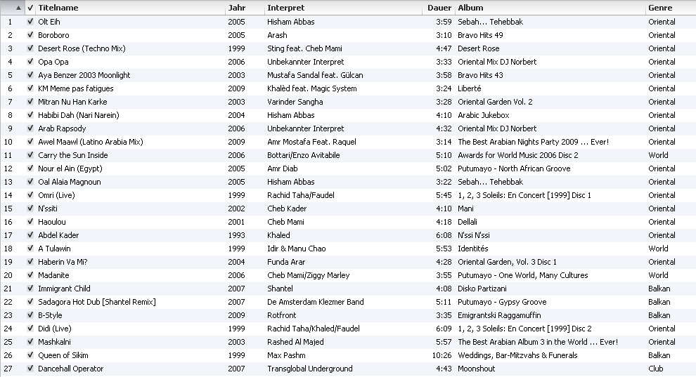Click the sort arrow in the track number column header
Screen dimensions: 696x377
click(18, 8)
